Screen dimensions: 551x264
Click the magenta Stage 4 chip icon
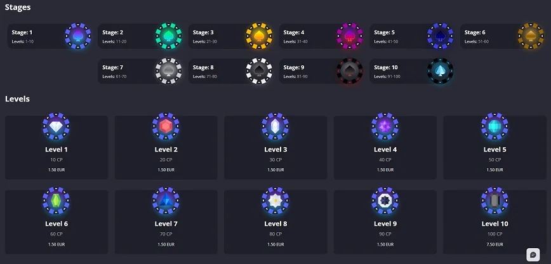[x=350, y=36]
